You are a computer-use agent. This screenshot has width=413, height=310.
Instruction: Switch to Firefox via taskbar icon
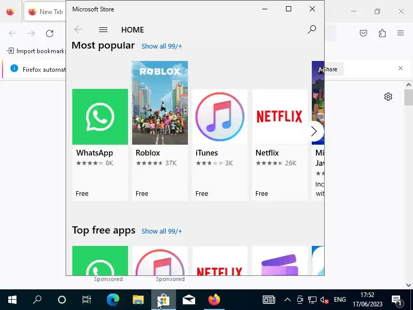214,300
